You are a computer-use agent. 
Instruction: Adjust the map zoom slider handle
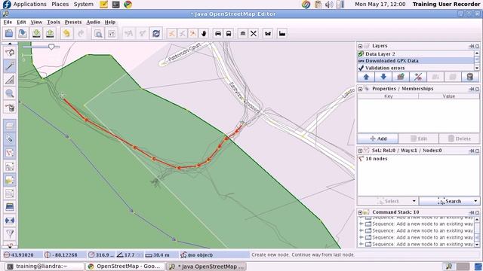pos(51,47)
